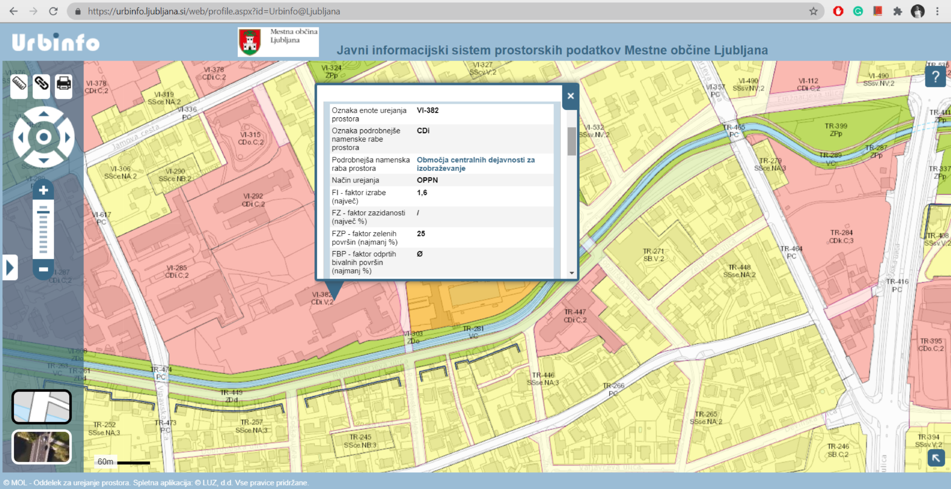Expand the left side panel arrow
951x489 pixels.
(10, 267)
